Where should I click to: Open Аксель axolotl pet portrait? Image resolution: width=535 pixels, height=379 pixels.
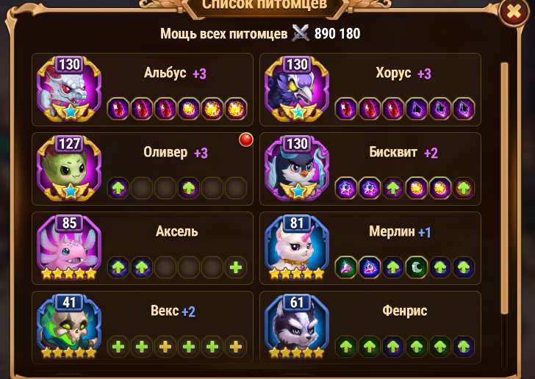click(x=69, y=248)
